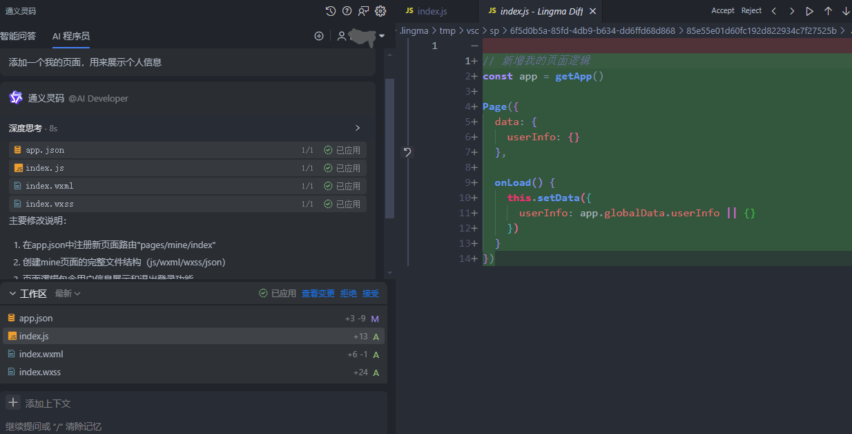Open the feedback icon in Lingma header

364,11
